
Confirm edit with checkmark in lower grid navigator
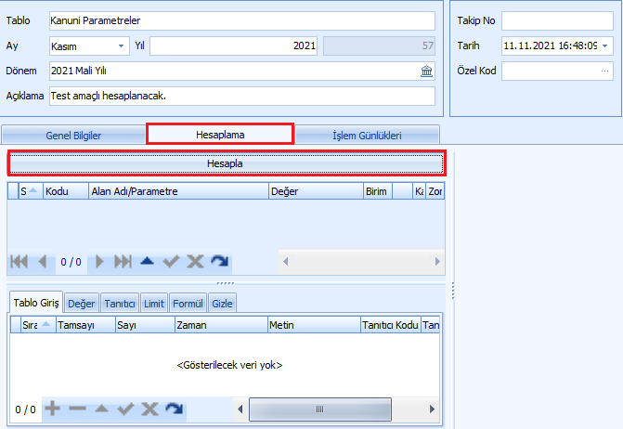125,409
